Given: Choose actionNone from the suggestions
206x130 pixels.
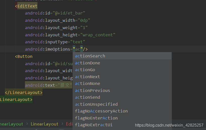Looking at the screenshot, I should coord(122,84).
